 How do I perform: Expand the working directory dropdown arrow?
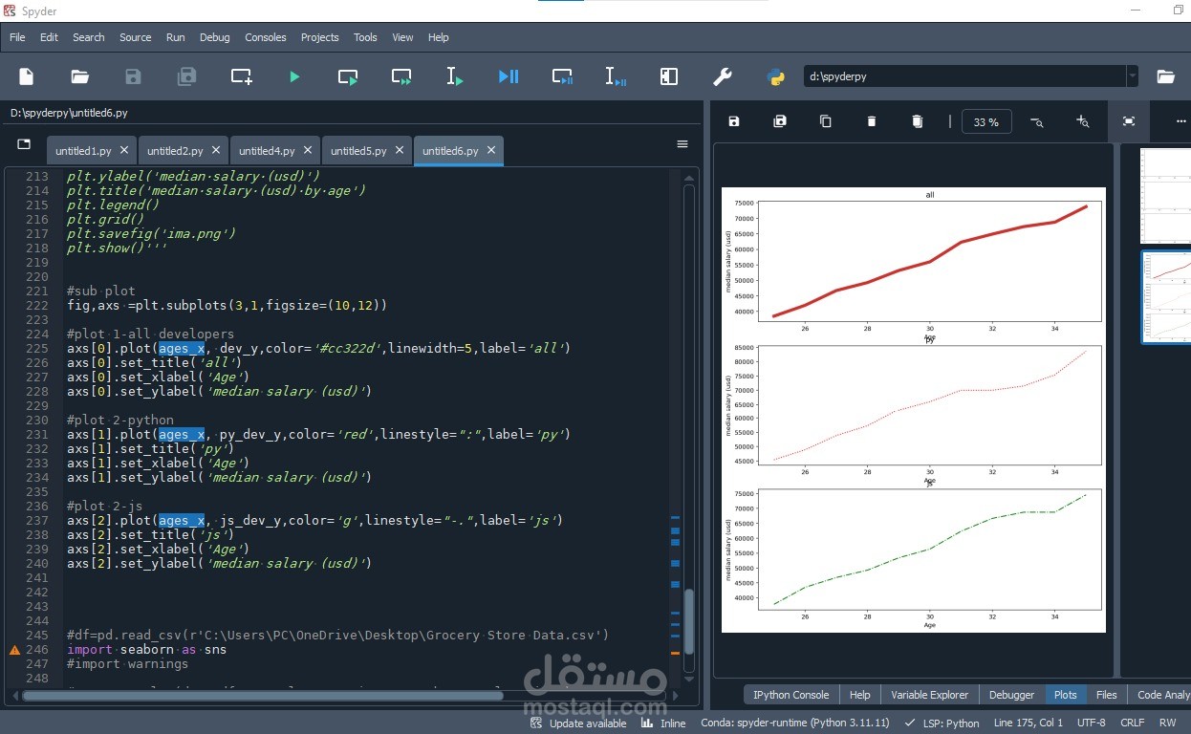[1133, 76]
